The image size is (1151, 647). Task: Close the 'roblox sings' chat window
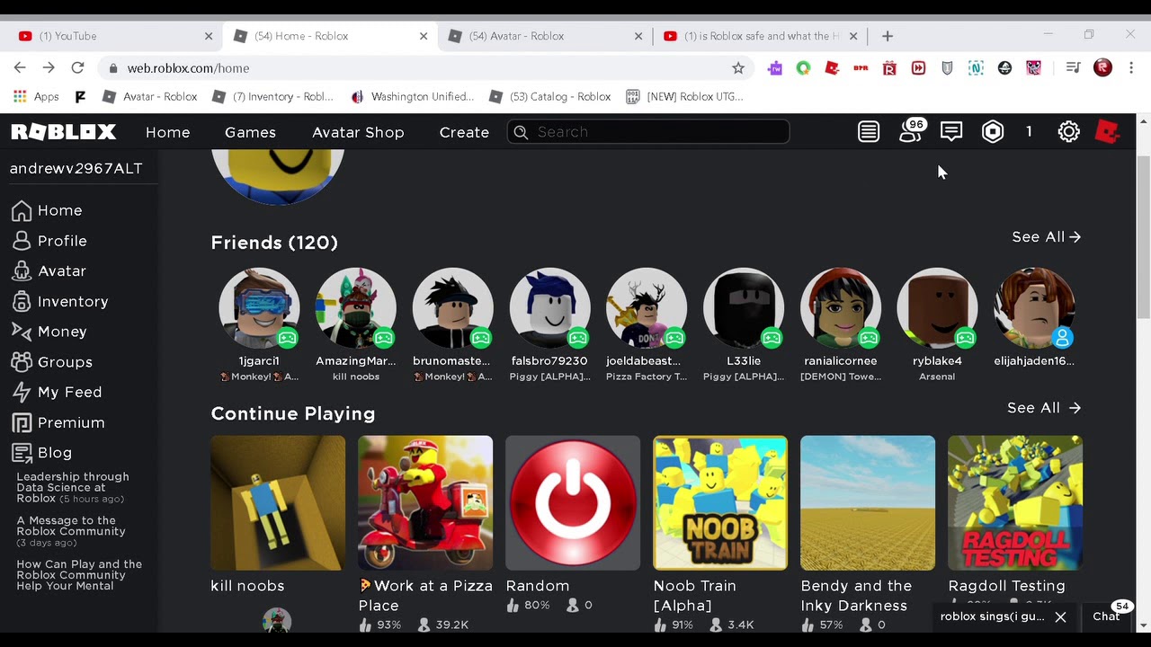tap(1060, 616)
